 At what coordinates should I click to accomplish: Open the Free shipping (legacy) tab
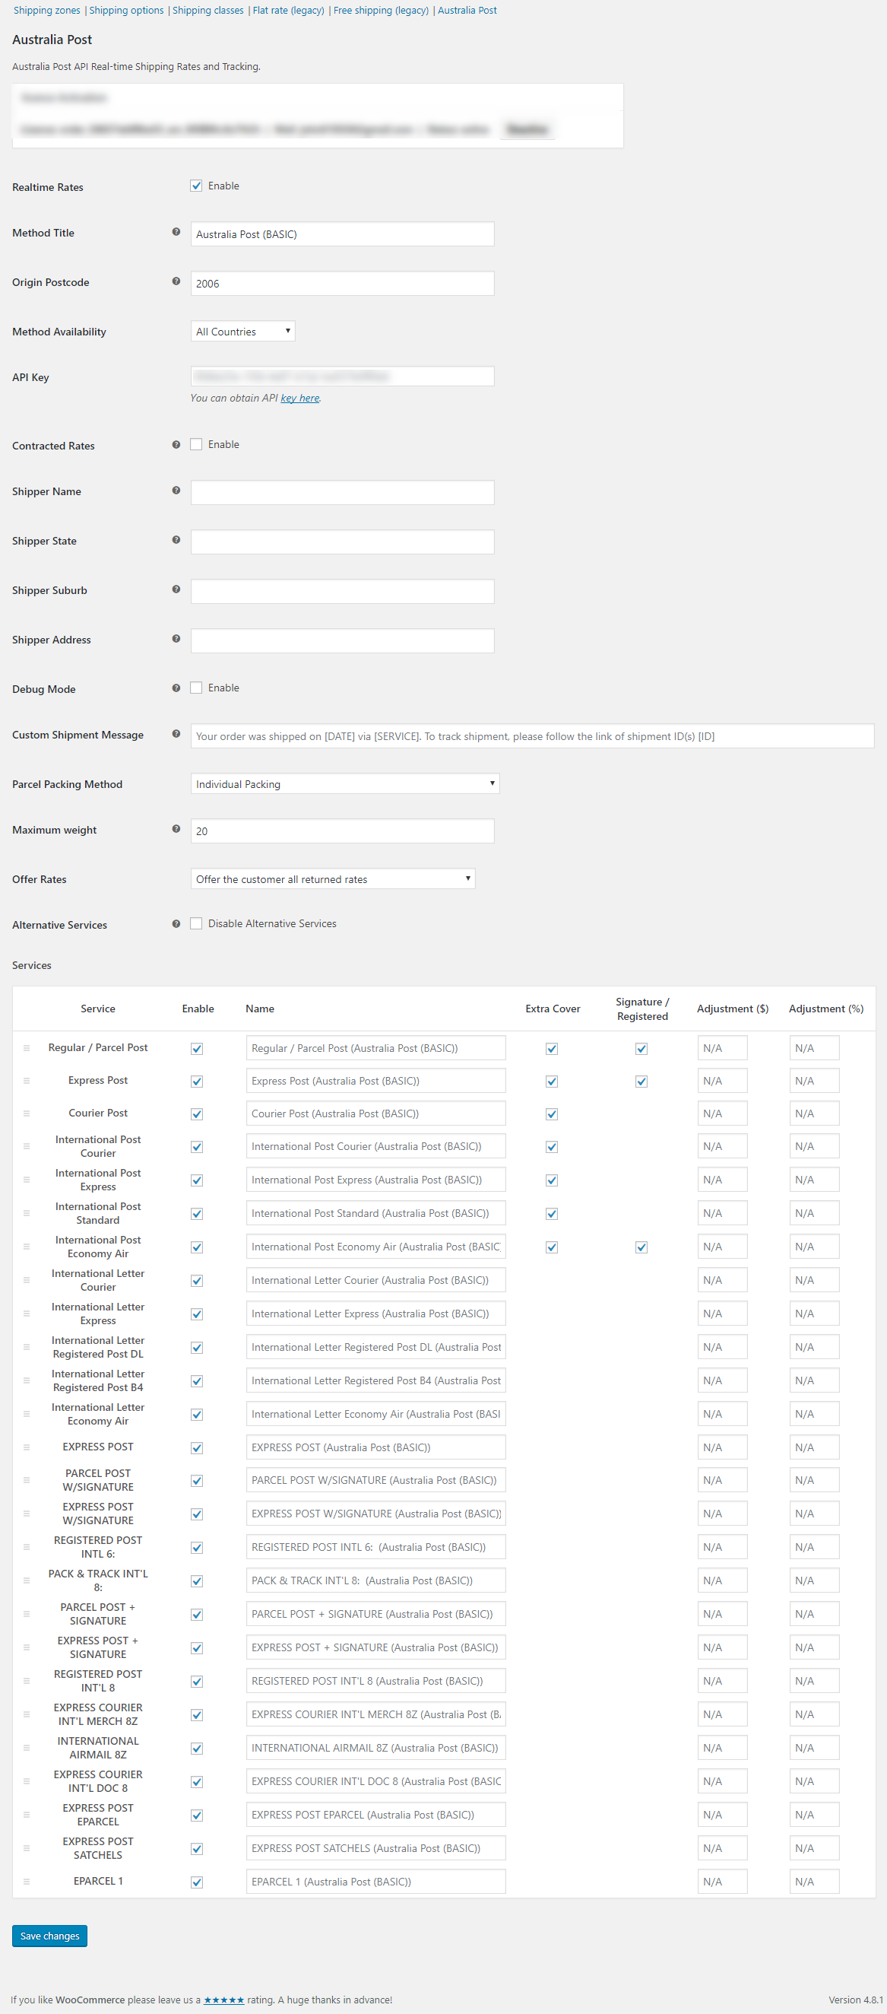(x=382, y=10)
